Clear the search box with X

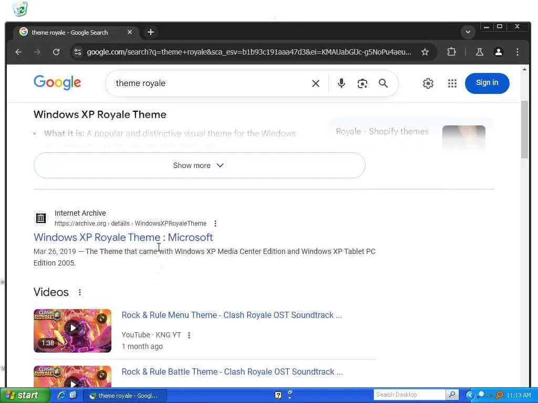[x=316, y=83]
